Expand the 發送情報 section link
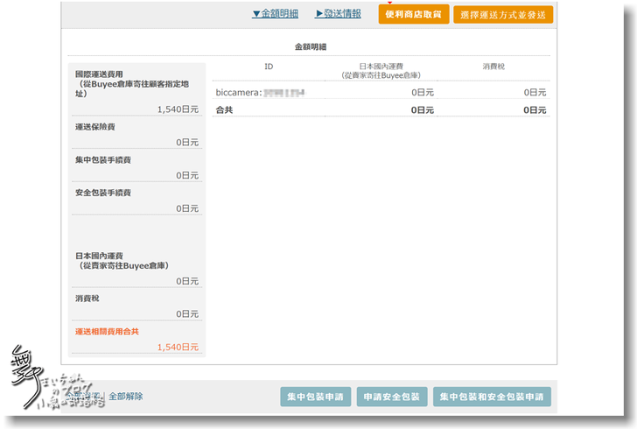 (338, 14)
